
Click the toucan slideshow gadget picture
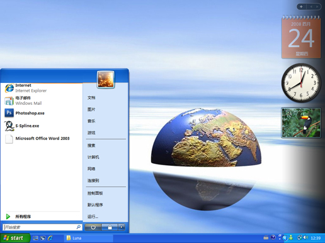pos(301,122)
